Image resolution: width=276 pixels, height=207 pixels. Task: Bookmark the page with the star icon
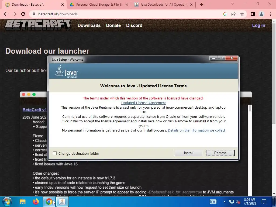click(242, 14)
